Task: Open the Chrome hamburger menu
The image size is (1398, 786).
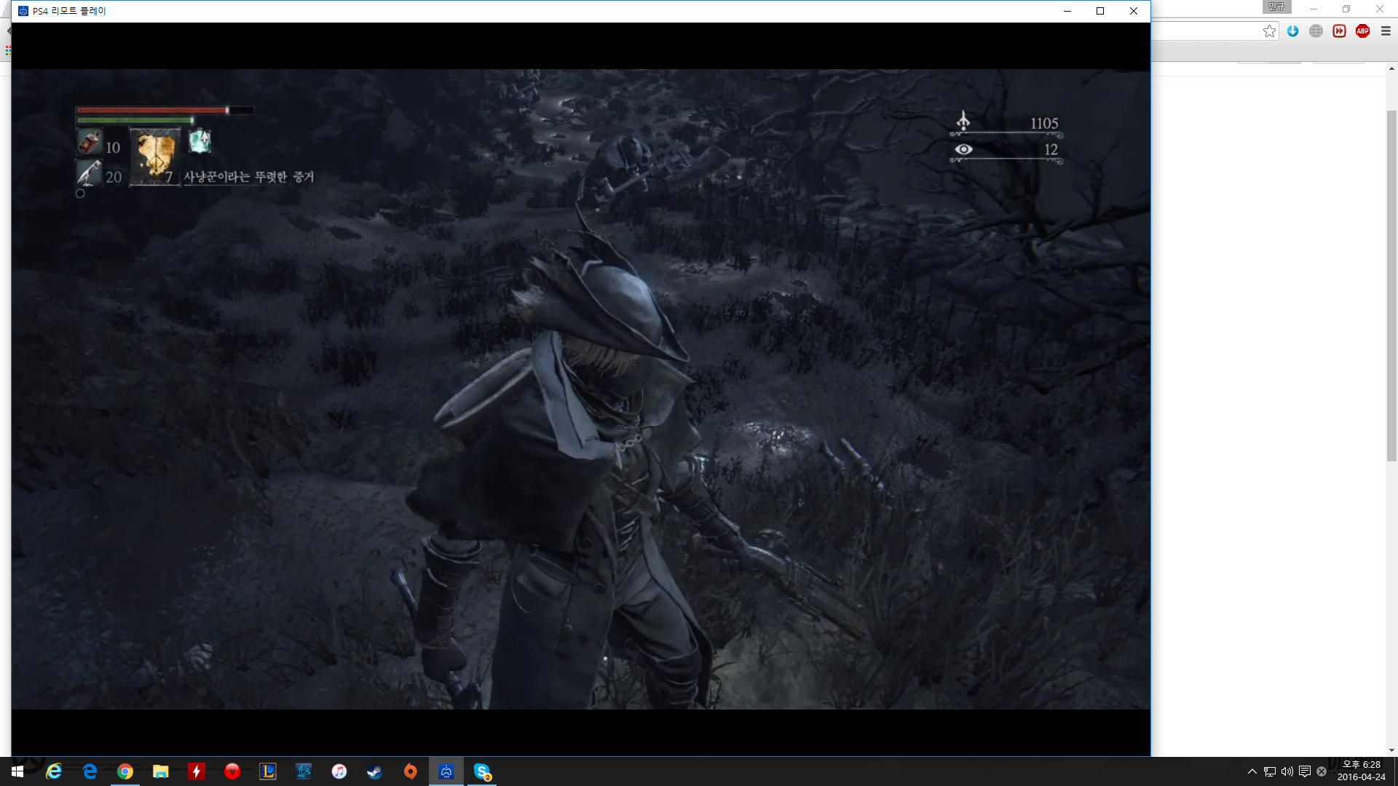Action: click(x=1386, y=31)
